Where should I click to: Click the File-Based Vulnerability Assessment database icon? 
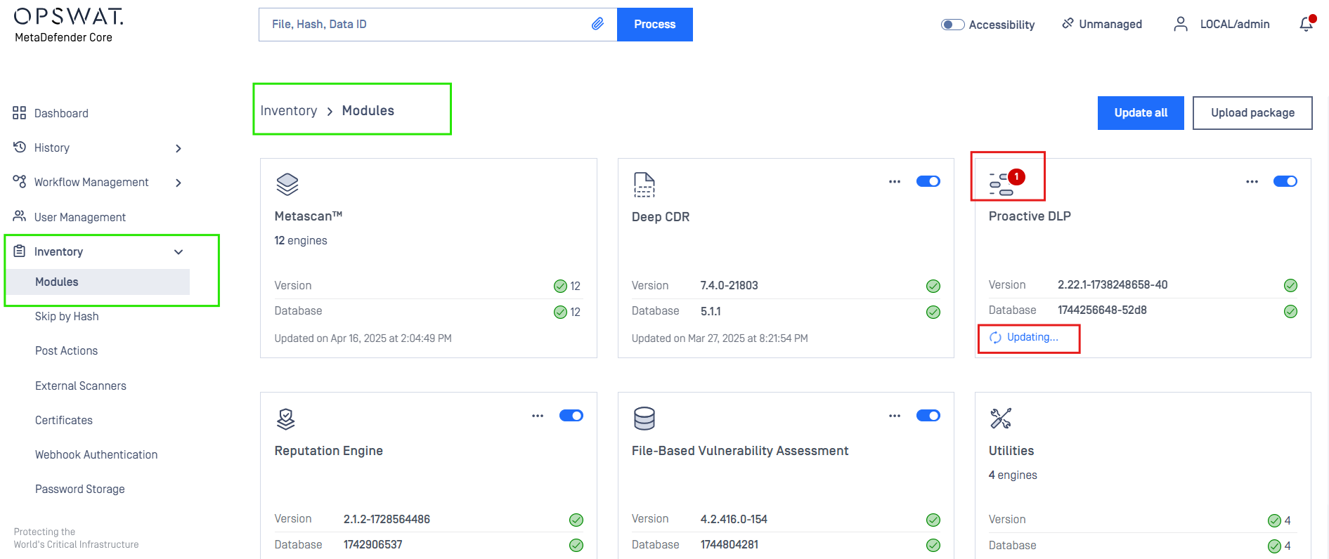point(644,418)
